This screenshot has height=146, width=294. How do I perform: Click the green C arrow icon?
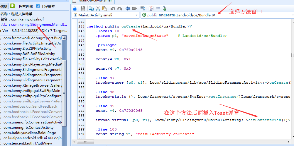tap(164, 8)
